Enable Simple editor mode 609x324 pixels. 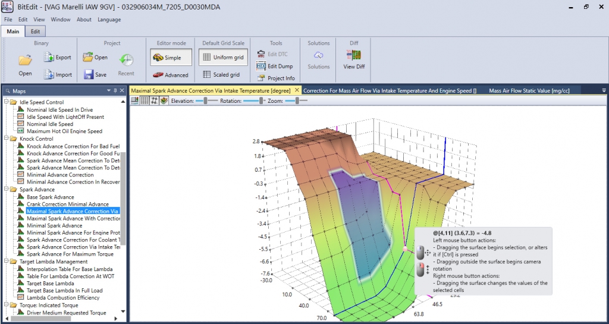point(171,58)
